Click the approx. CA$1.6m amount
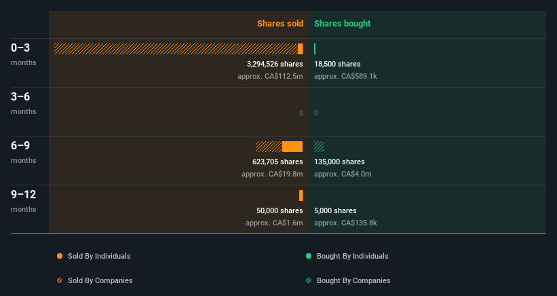The width and height of the screenshot is (557, 296). (274, 223)
